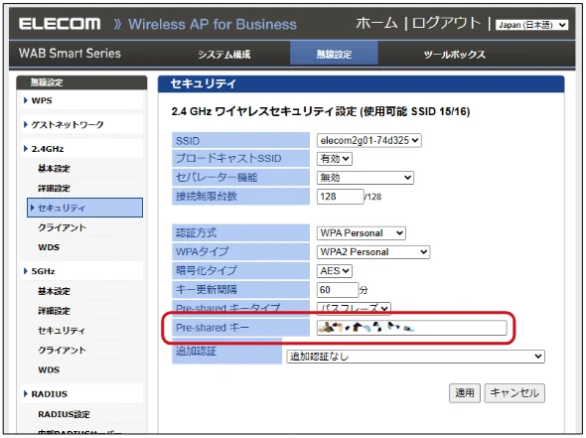The image size is (586, 438).
Task: Open the ブロードキャストSSID dropdown
Action: pos(335,159)
